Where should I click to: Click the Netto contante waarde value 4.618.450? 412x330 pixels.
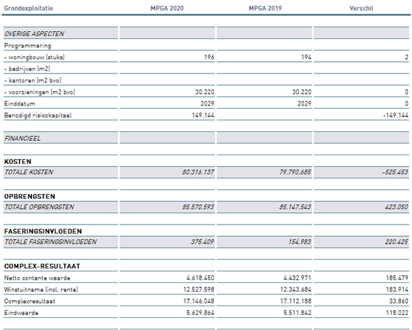[x=195, y=278]
